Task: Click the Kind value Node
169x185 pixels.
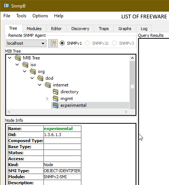Action: tap(48, 165)
